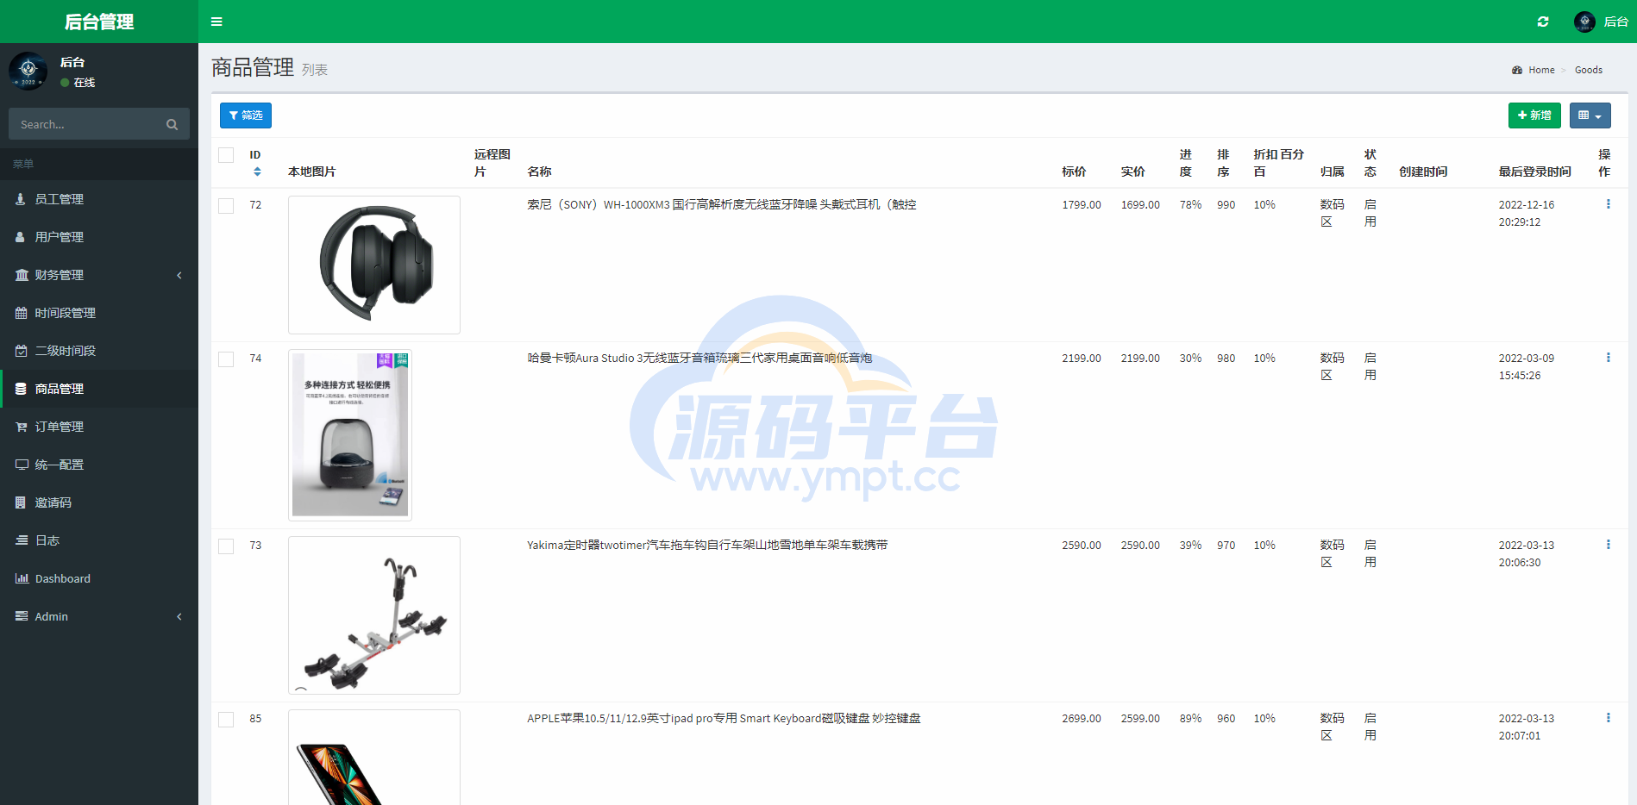Screen dimensions: 1637x805
Task: Click the 最后登录时间 column header
Action: [x=1534, y=172]
